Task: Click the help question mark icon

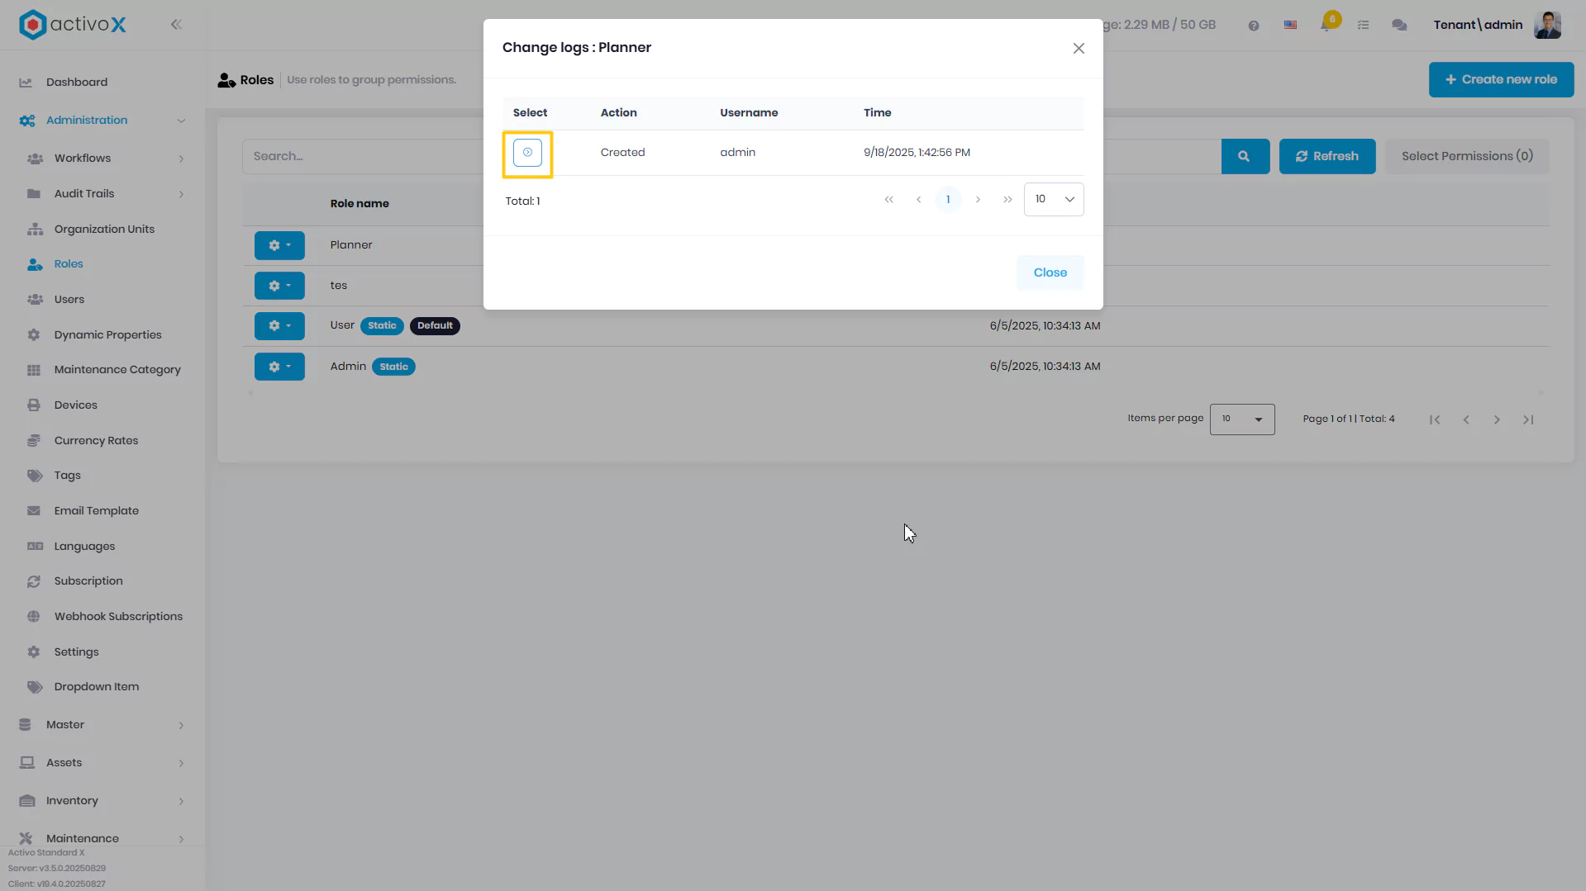Action: point(1254,26)
